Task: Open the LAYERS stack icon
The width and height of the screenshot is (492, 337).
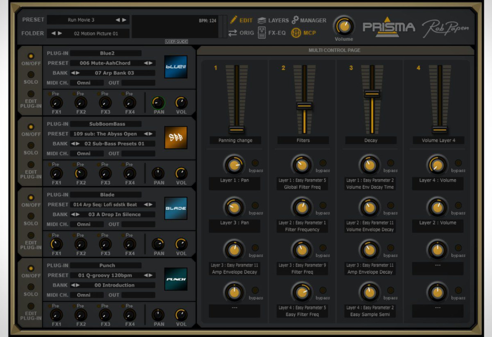Action: click(x=262, y=20)
